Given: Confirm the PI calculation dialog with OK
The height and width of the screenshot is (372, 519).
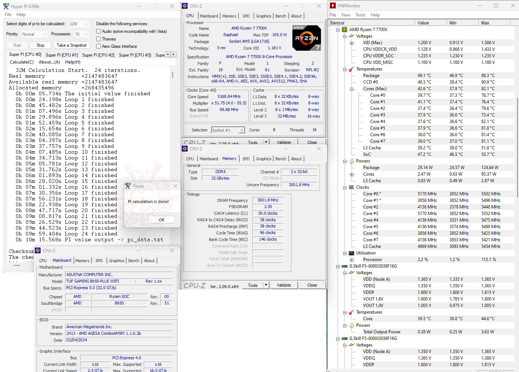Looking at the screenshot, I should (162, 220).
